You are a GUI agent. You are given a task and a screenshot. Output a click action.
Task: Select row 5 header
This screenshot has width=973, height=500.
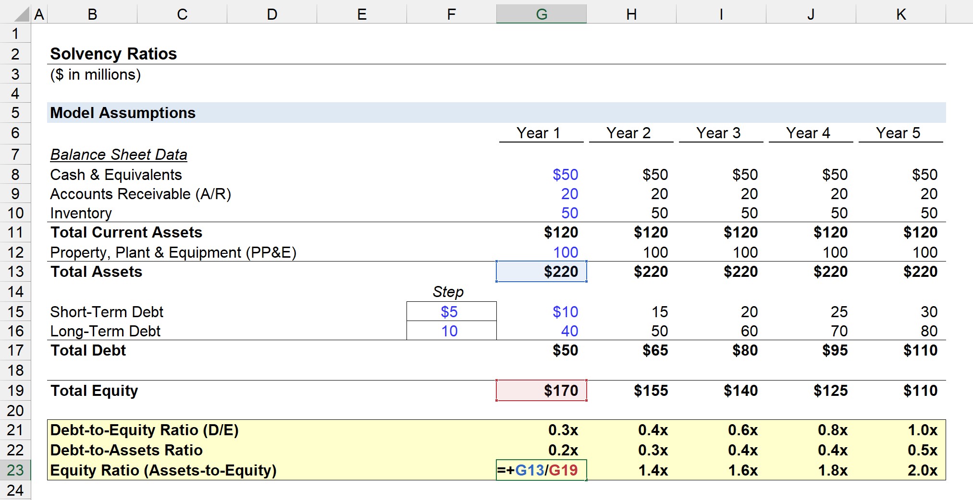15,113
